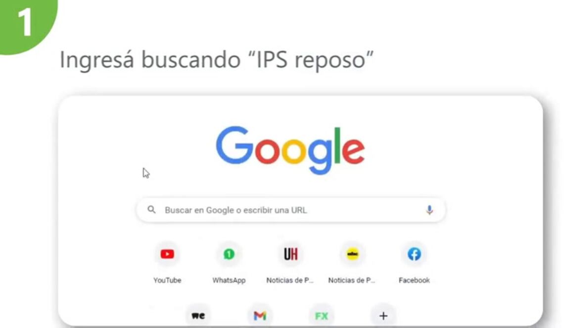The image size is (564, 328).
Task: Click the 'Facebook' shortcut label
Action: pos(415,280)
